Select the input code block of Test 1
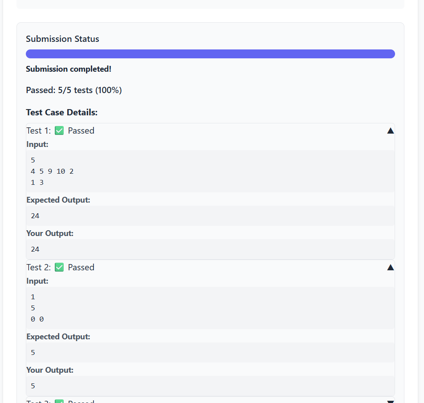The image size is (424, 403). [x=210, y=171]
